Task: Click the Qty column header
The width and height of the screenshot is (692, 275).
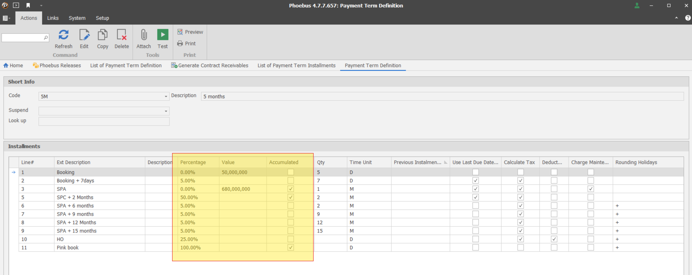Action: (x=331, y=162)
